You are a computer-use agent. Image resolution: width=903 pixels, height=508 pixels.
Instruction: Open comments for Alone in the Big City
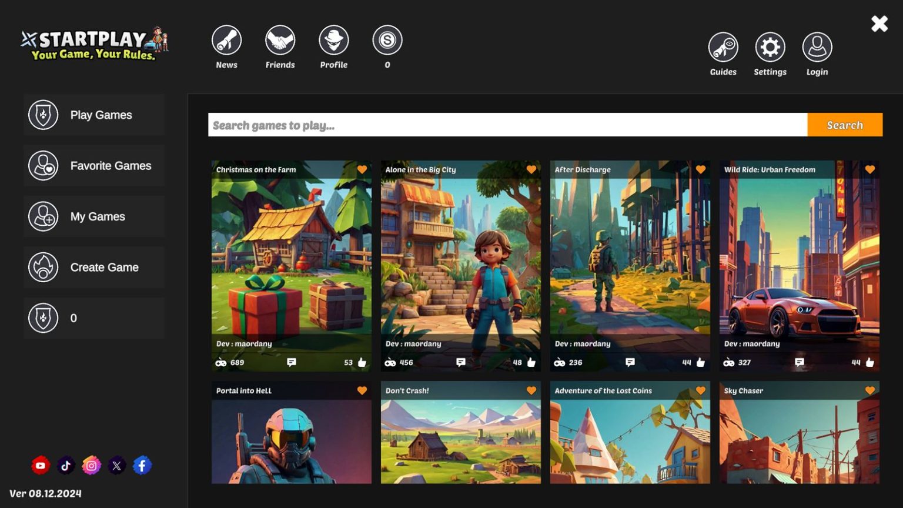pos(461,362)
